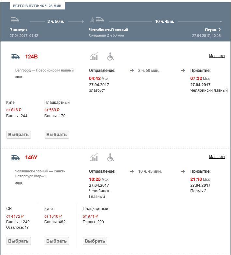Select Купе class on train 146У

point(57,241)
